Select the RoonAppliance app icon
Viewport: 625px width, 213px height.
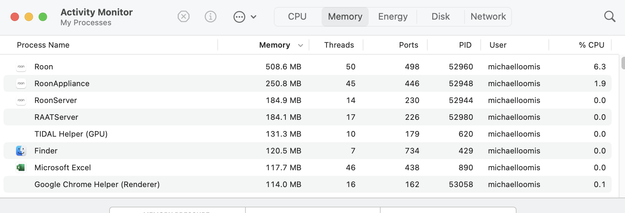tap(21, 83)
